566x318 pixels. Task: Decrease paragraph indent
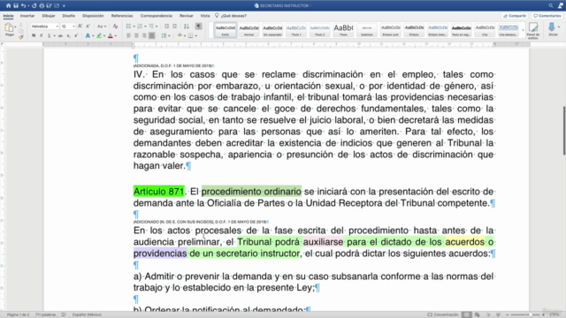pyautogui.click(x=166, y=26)
